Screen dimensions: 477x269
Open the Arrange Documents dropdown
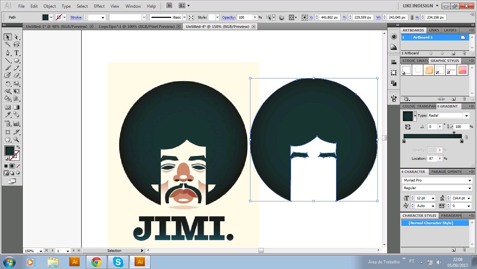tap(184, 6)
